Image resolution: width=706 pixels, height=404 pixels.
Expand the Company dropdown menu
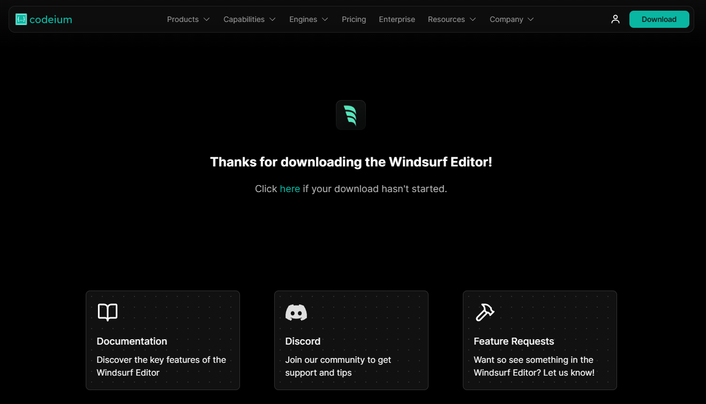coord(512,19)
